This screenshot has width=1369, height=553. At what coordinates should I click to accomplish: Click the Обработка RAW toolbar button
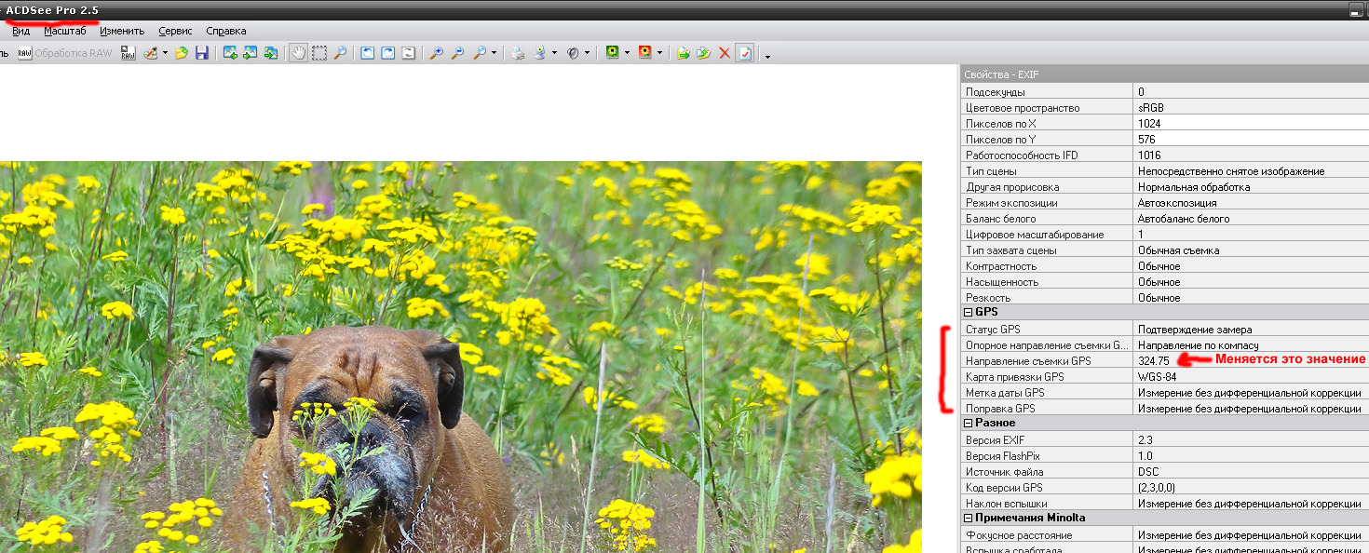(65, 53)
